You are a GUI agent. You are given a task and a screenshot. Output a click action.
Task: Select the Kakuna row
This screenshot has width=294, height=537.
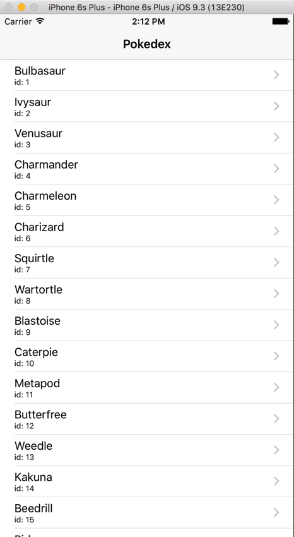pyautogui.click(x=147, y=481)
